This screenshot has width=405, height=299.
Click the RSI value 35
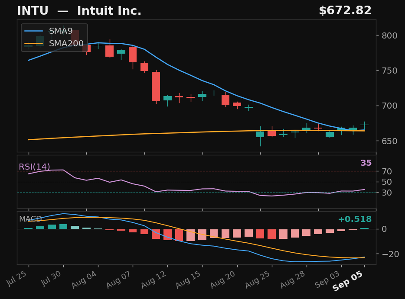(366, 163)
